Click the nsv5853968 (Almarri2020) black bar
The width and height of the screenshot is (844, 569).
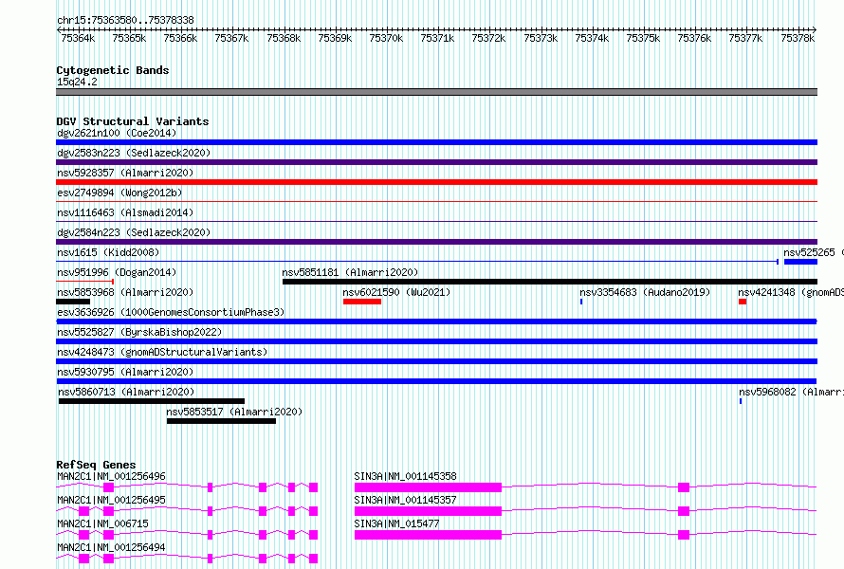(x=73, y=302)
